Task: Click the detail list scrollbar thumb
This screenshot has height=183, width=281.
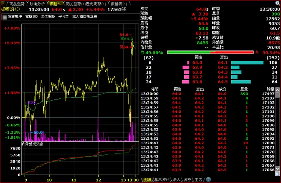Action: 278,95
